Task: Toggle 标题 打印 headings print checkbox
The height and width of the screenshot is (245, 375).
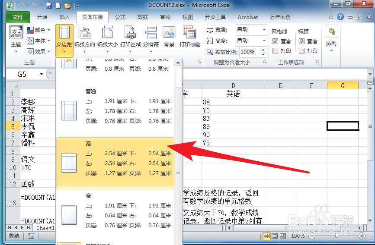Action: (x=301, y=51)
